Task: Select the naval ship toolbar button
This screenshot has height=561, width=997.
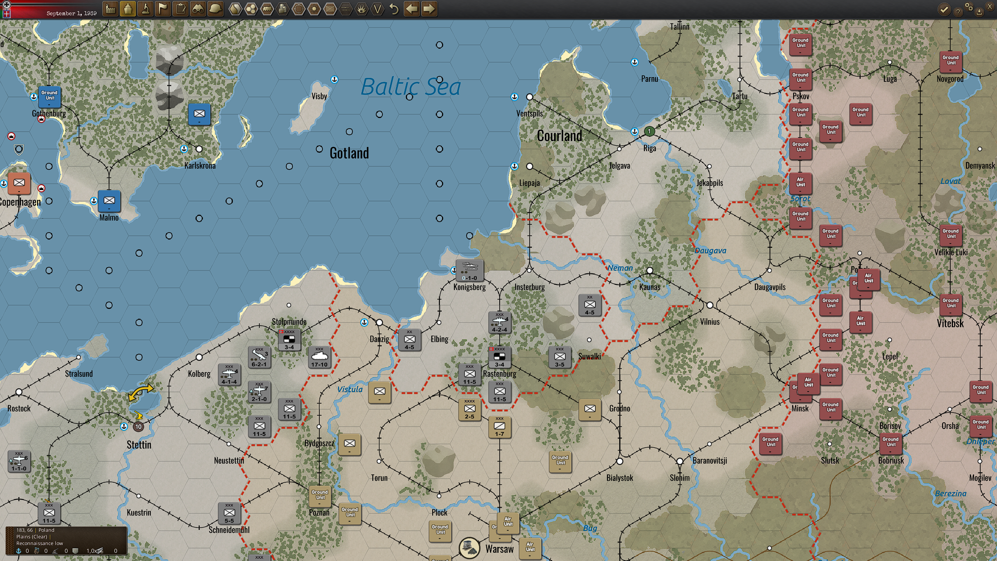Action: click(128, 9)
